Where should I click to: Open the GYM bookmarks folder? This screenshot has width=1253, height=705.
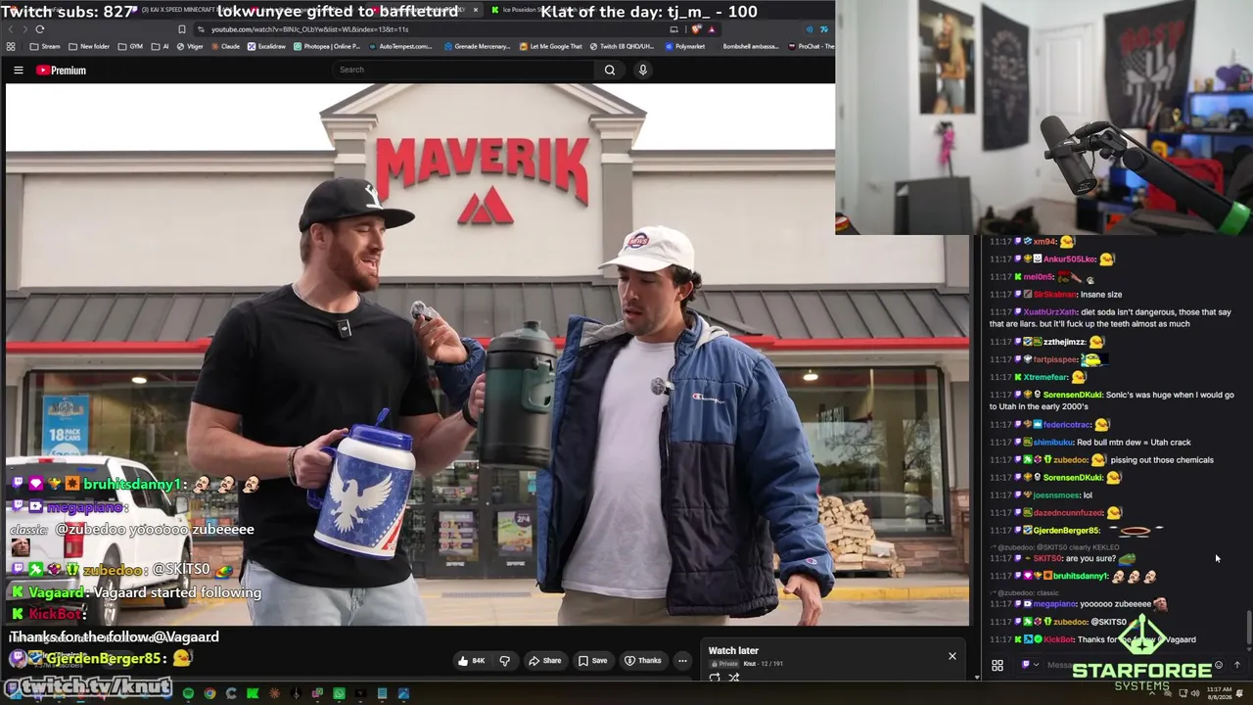130,46
